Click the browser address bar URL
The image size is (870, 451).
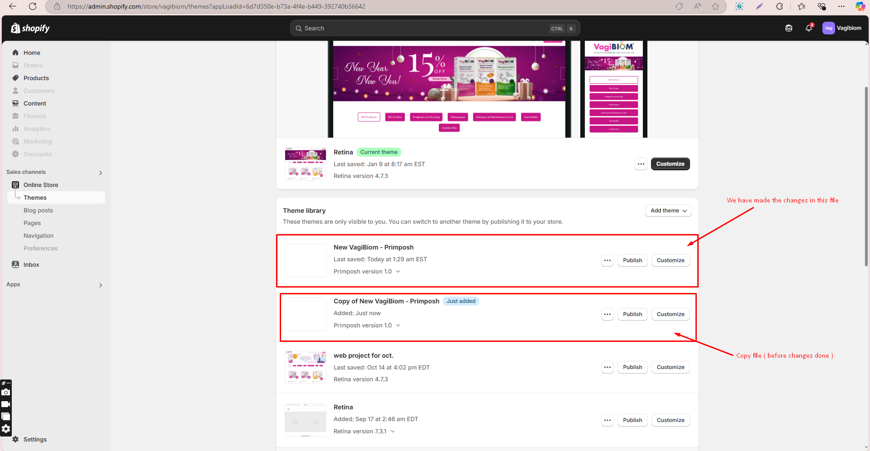[x=216, y=6]
